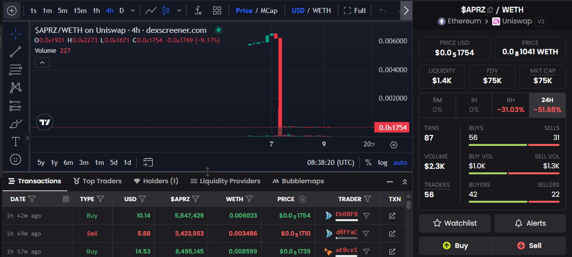
Task: Select the 4h timeframe
Action: pos(109,10)
